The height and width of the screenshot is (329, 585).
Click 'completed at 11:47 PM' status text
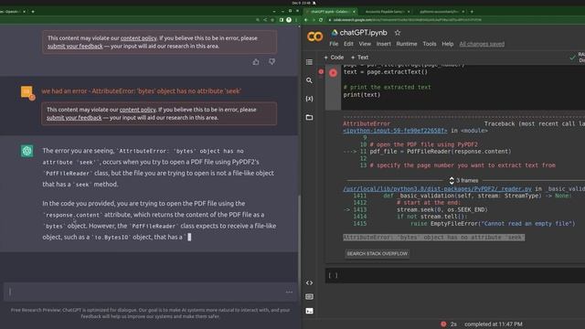494,324
